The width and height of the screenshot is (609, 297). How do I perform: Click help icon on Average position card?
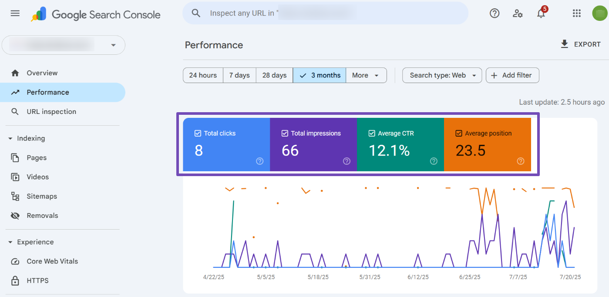coord(521,161)
